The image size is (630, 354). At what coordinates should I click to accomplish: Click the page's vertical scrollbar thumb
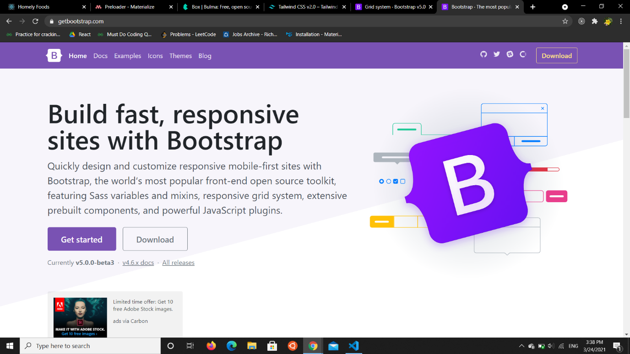click(x=626, y=82)
